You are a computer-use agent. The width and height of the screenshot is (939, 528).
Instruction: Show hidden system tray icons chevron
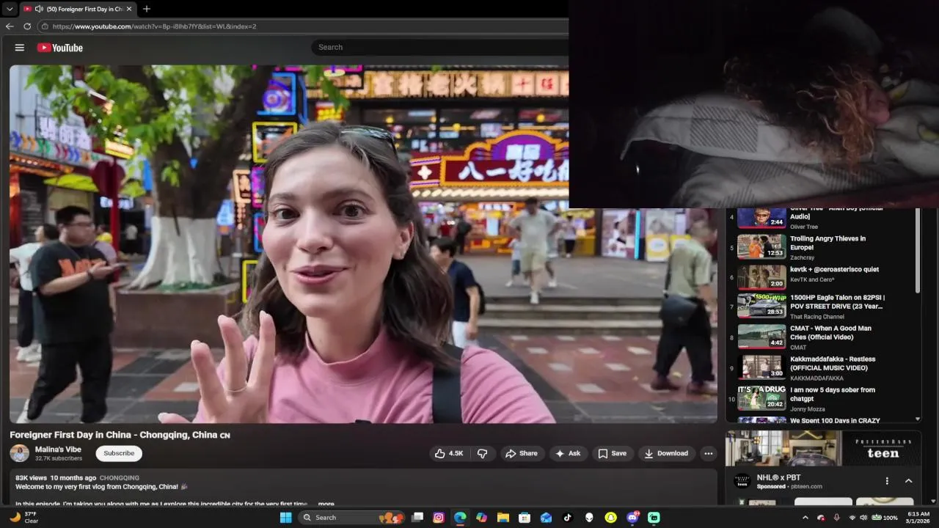[805, 517]
